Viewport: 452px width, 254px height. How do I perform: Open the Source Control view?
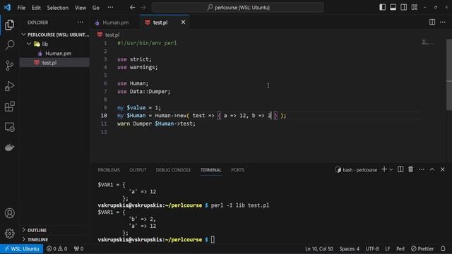[x=9, y=66]
